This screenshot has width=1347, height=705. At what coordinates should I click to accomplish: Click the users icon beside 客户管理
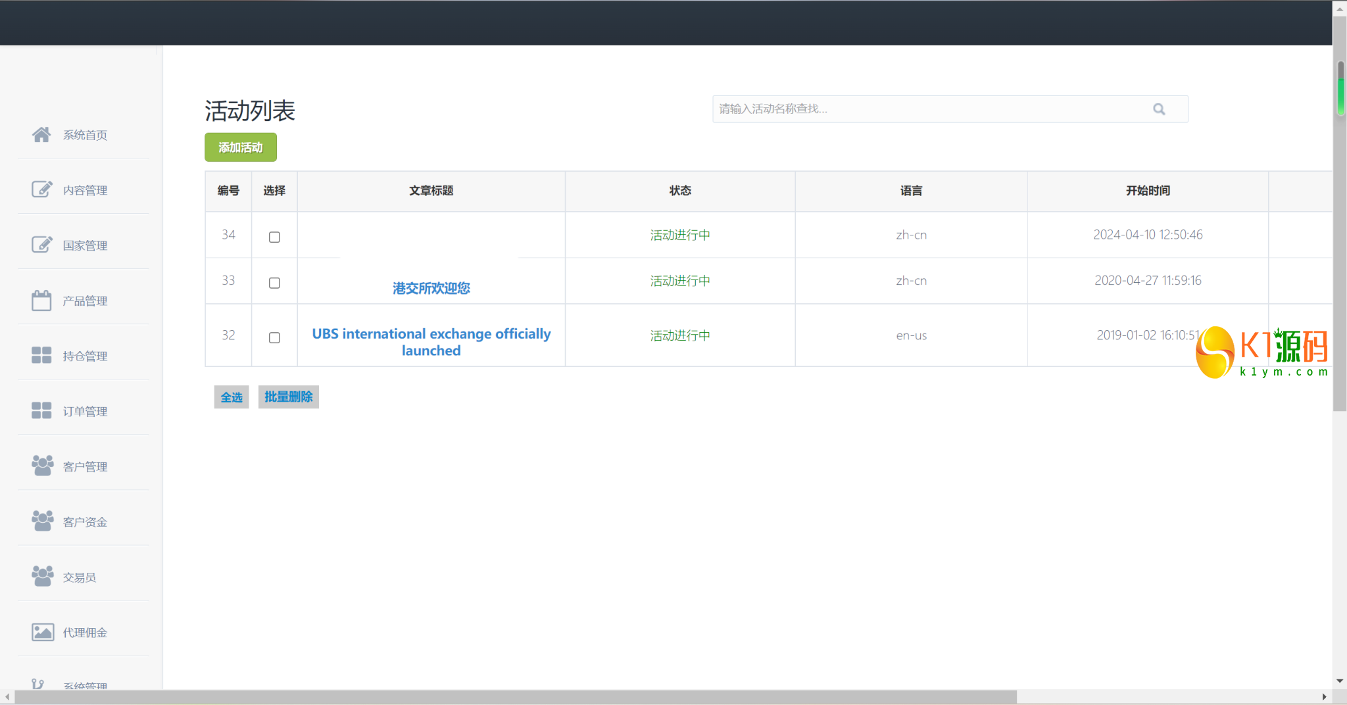pyautogui.click(x=42, y=466)
